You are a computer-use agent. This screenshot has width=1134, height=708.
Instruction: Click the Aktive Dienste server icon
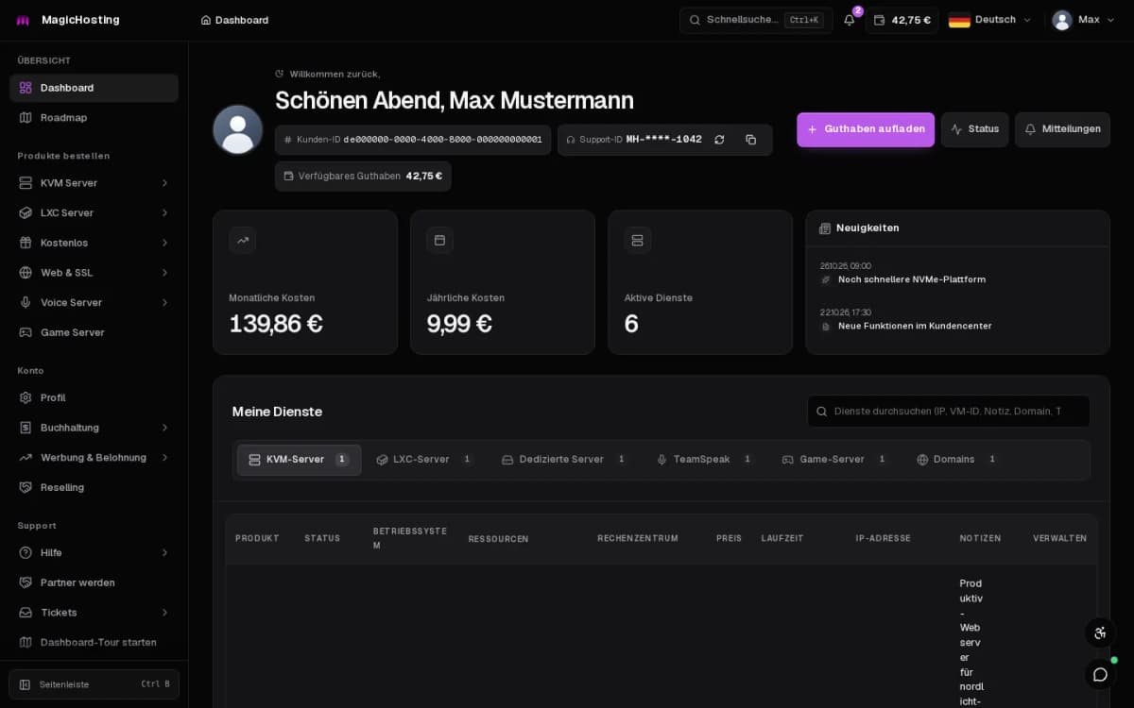(637, 241)
